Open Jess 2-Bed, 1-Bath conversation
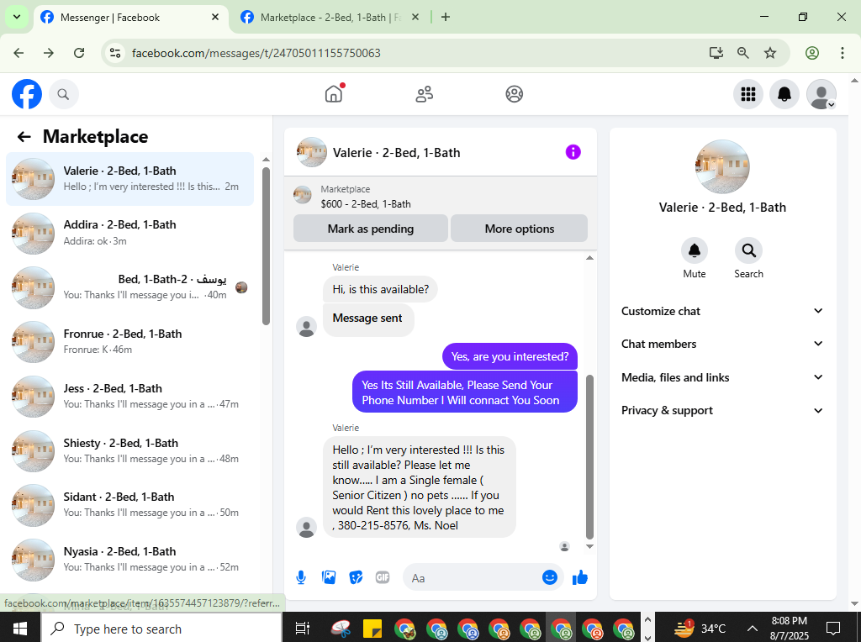 (129, 396)
